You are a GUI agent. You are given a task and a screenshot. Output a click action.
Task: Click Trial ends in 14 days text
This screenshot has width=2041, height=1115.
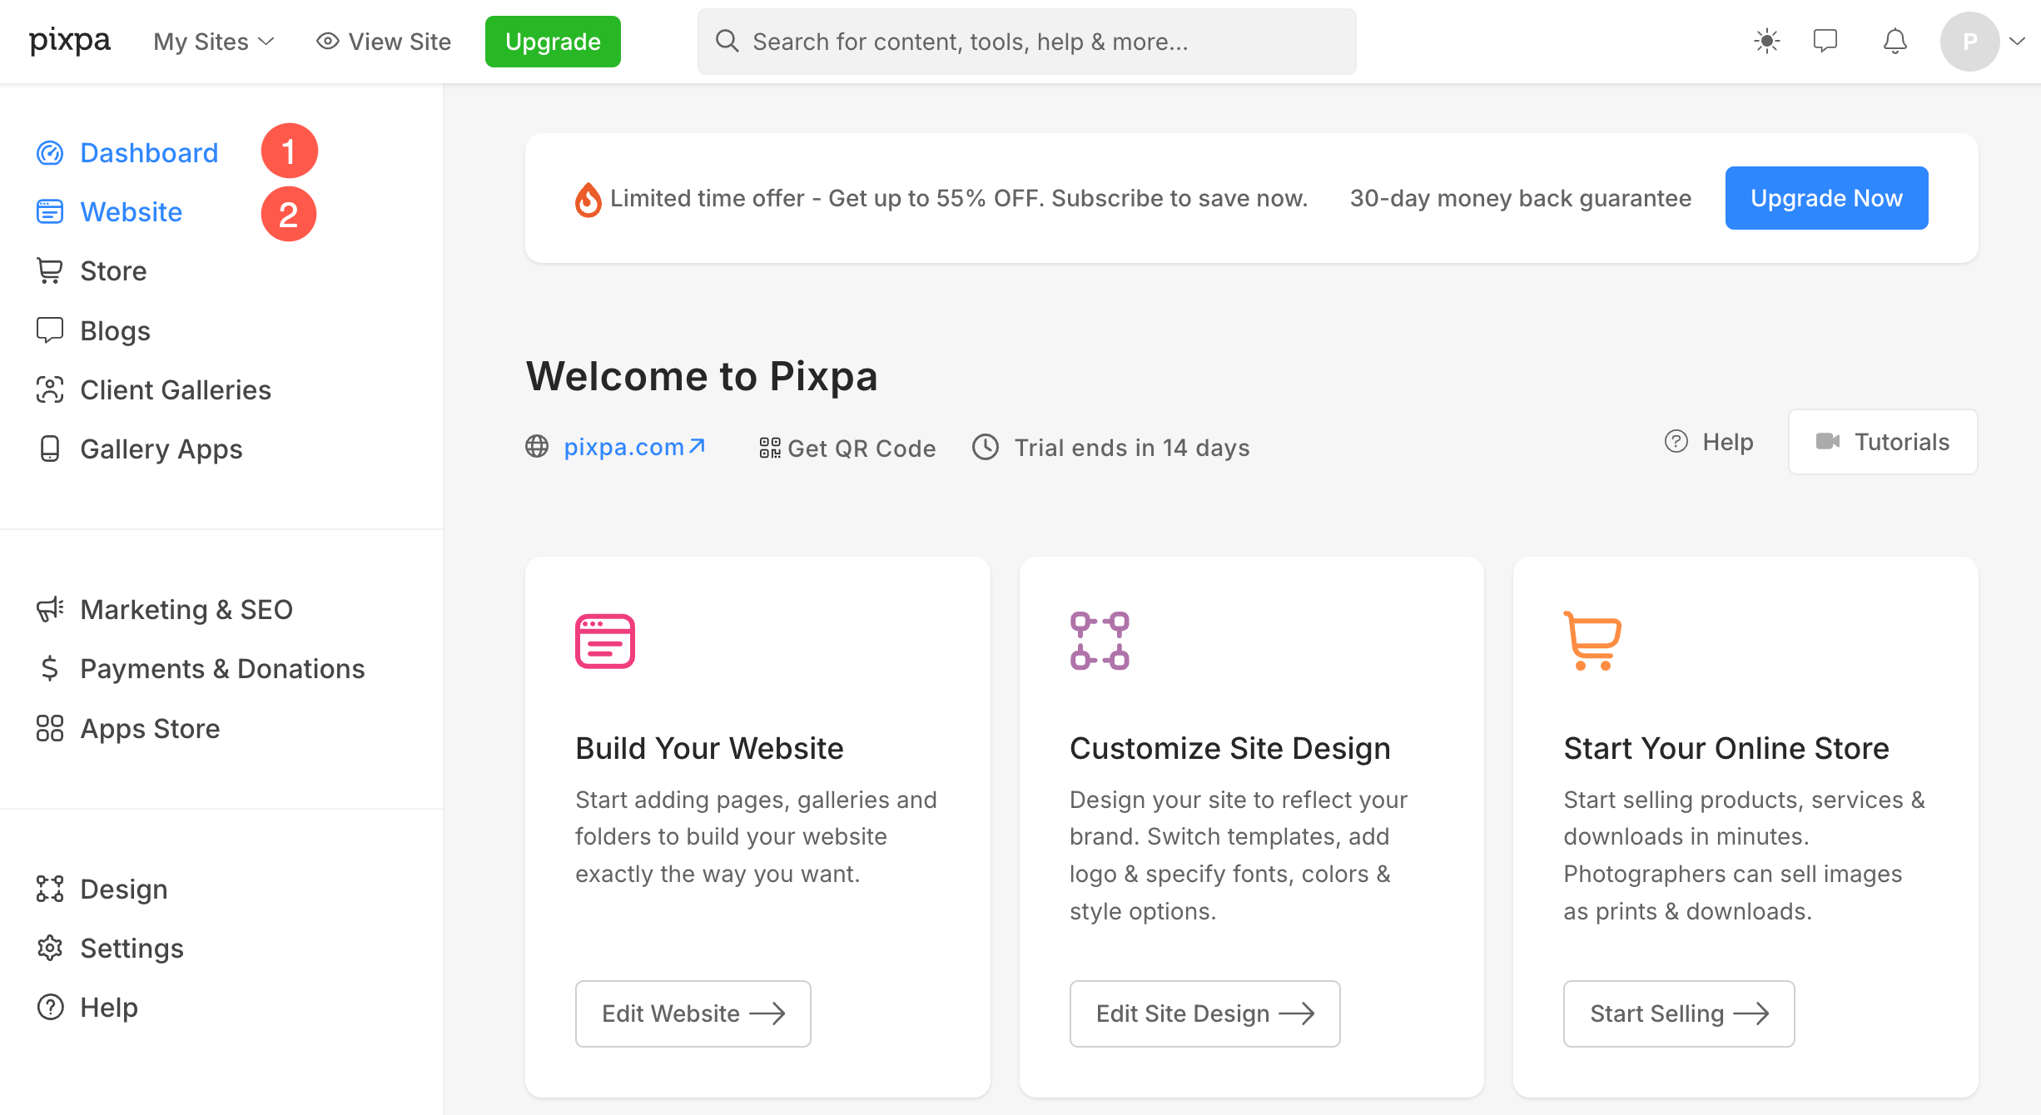(x=1131, y=448)
